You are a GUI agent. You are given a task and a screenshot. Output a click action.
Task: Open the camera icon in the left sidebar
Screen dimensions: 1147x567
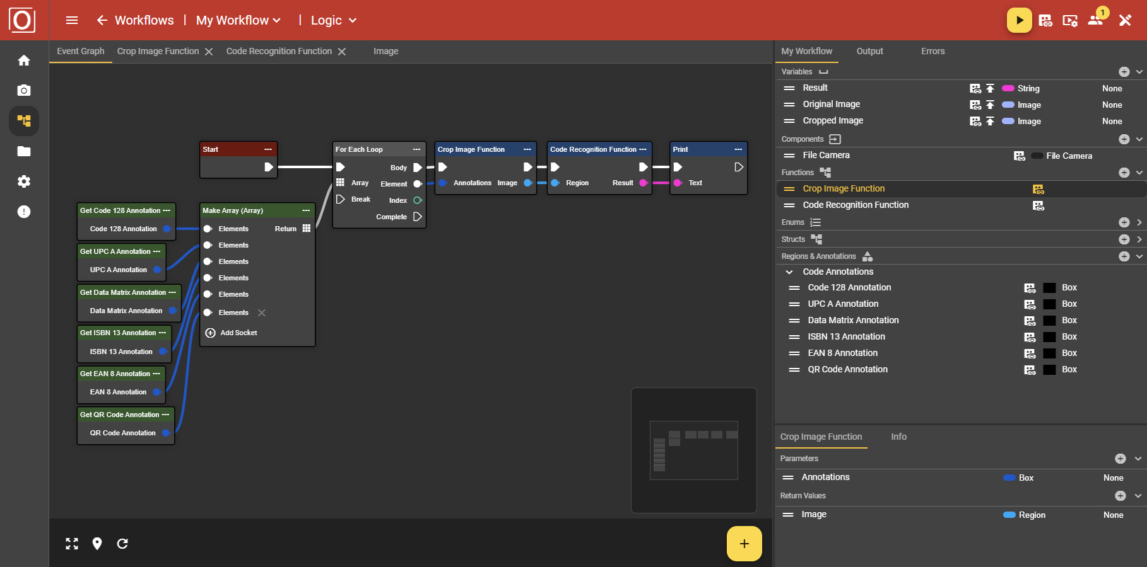tap(23, 90)
